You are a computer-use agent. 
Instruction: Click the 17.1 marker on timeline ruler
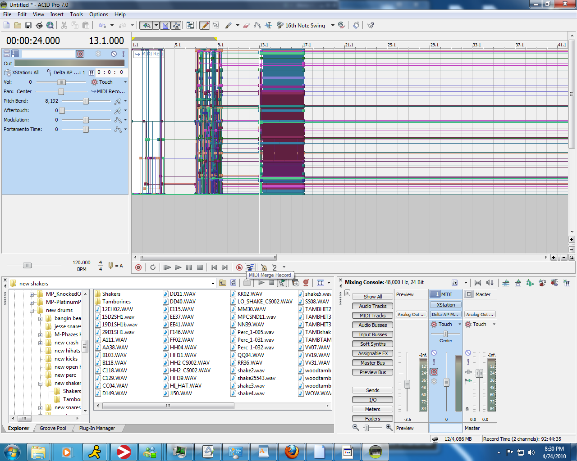click(307, 45)
